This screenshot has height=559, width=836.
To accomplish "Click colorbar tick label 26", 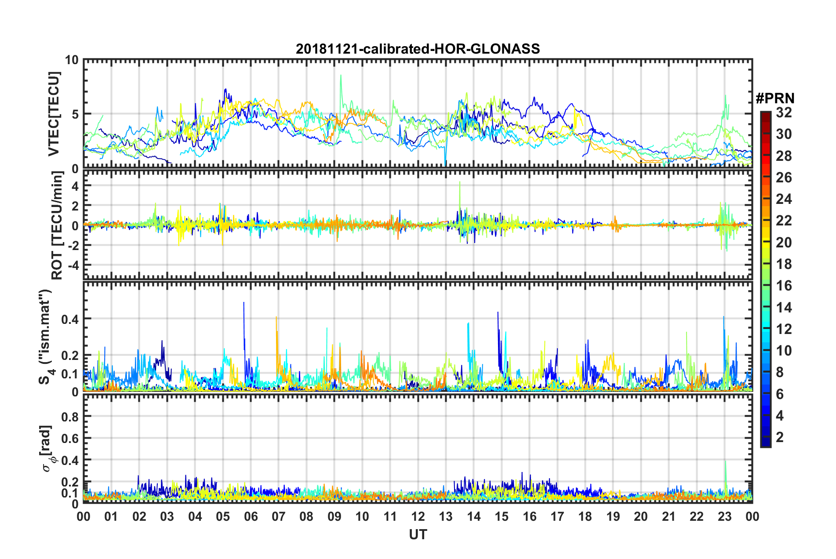I will [784, 178].
